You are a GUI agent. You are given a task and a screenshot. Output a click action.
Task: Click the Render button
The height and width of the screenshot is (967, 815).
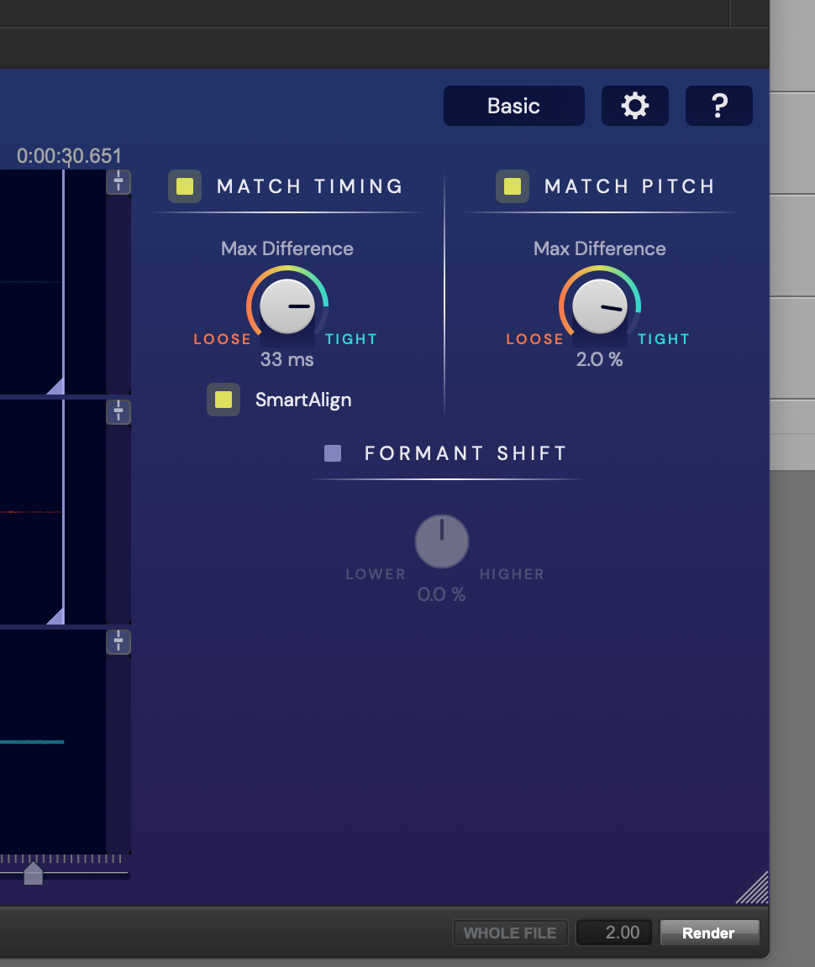click(709, 933)
